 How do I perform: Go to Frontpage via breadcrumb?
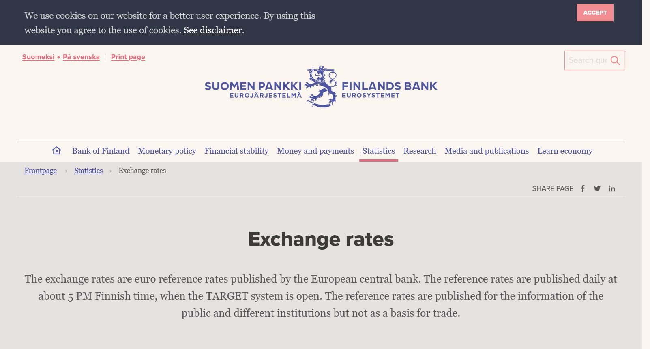41,171
